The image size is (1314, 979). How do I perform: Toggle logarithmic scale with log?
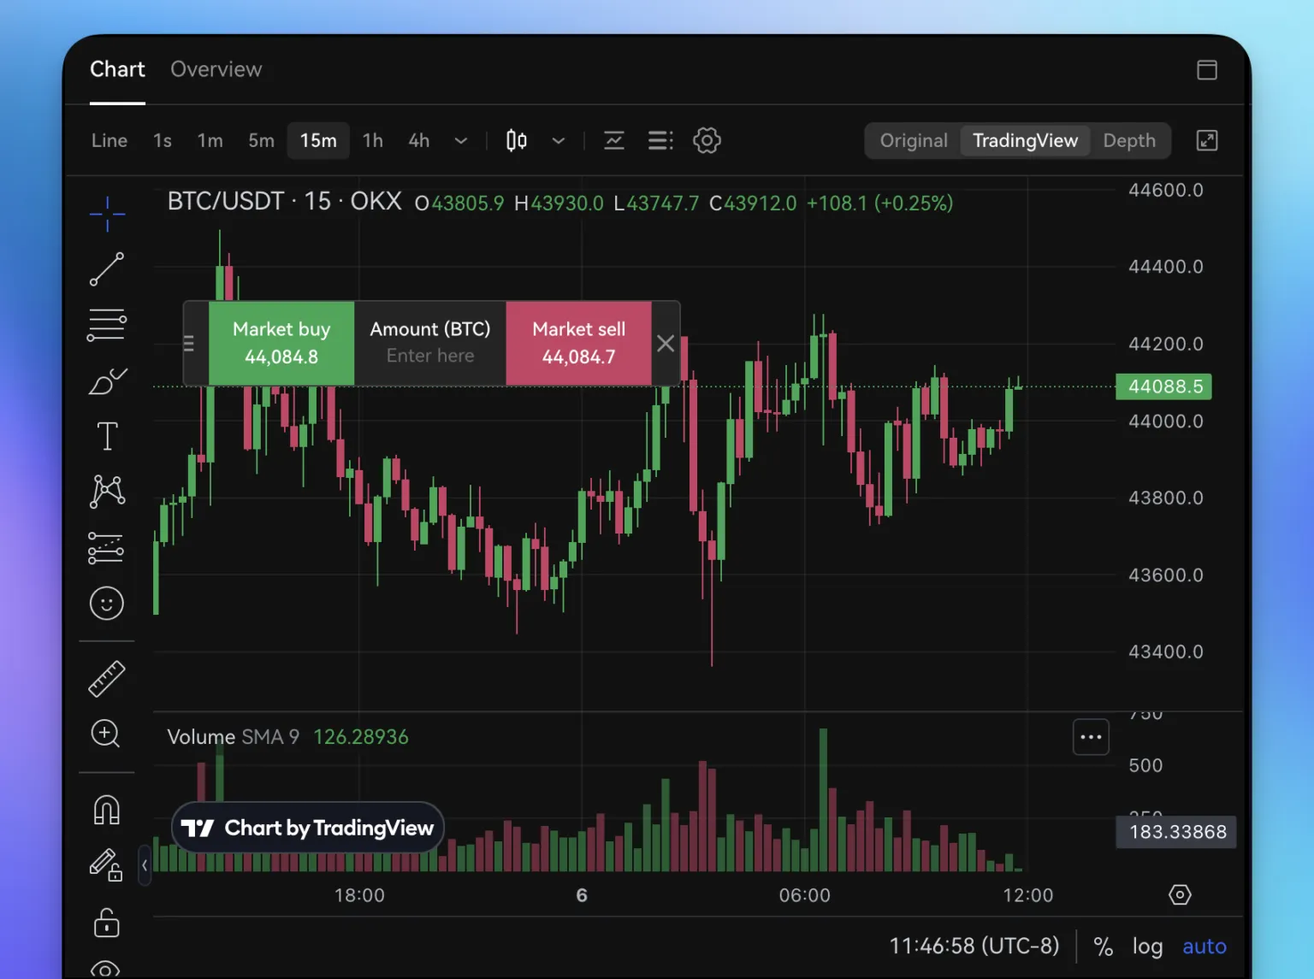click(1147, 947)
